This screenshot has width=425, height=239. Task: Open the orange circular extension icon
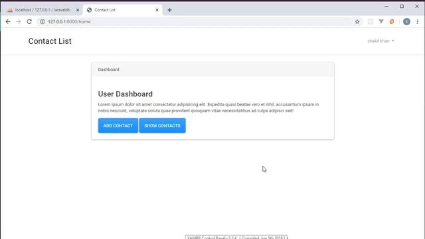(x=392, y=22)
